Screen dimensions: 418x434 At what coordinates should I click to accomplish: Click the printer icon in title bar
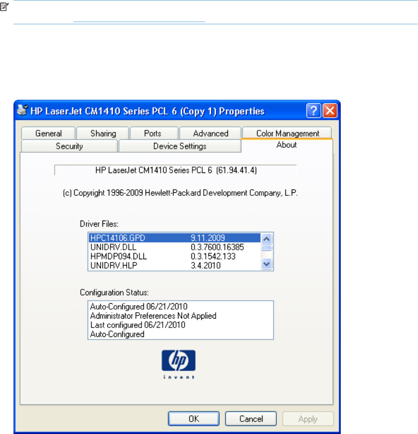[x=22, y=110]
